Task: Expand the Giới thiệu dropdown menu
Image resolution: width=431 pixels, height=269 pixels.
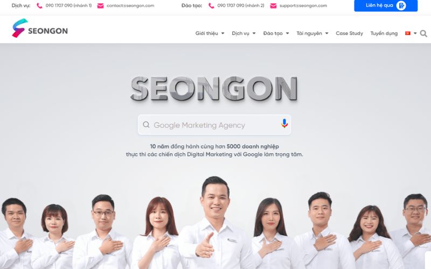Action: tap(210, 33)
